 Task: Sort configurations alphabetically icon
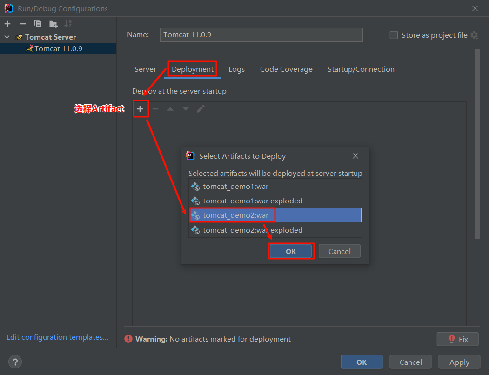[68, 24]
